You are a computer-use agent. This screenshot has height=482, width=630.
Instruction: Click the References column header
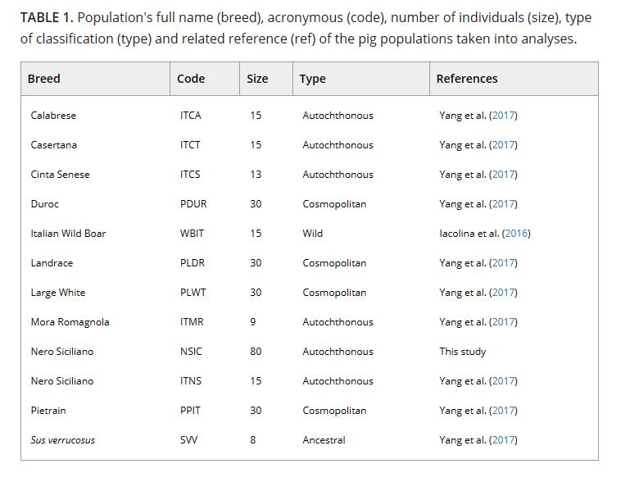[x=467, y=79]
